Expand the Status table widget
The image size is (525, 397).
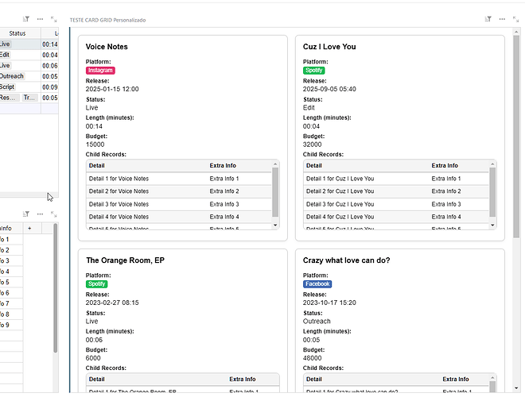click(x=53, y=19)
